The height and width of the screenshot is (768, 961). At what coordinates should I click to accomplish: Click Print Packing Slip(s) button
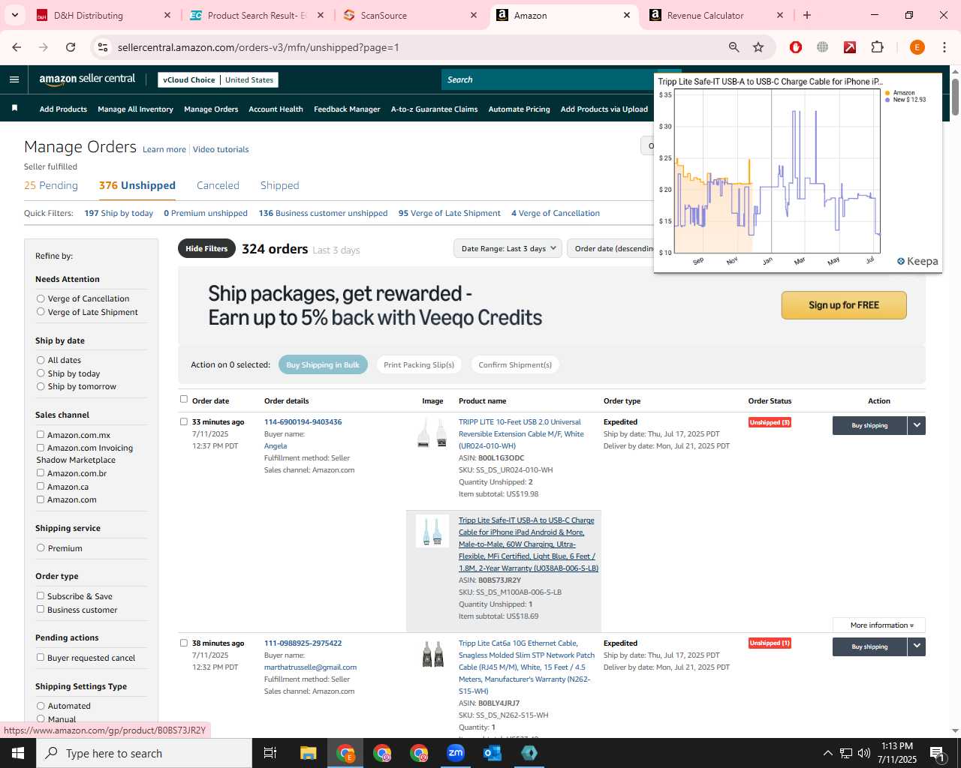419,364
